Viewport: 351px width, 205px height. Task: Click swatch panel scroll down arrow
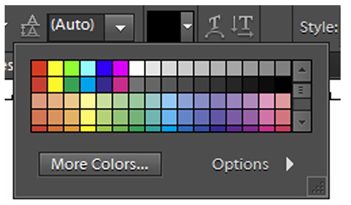pos(302,122)
